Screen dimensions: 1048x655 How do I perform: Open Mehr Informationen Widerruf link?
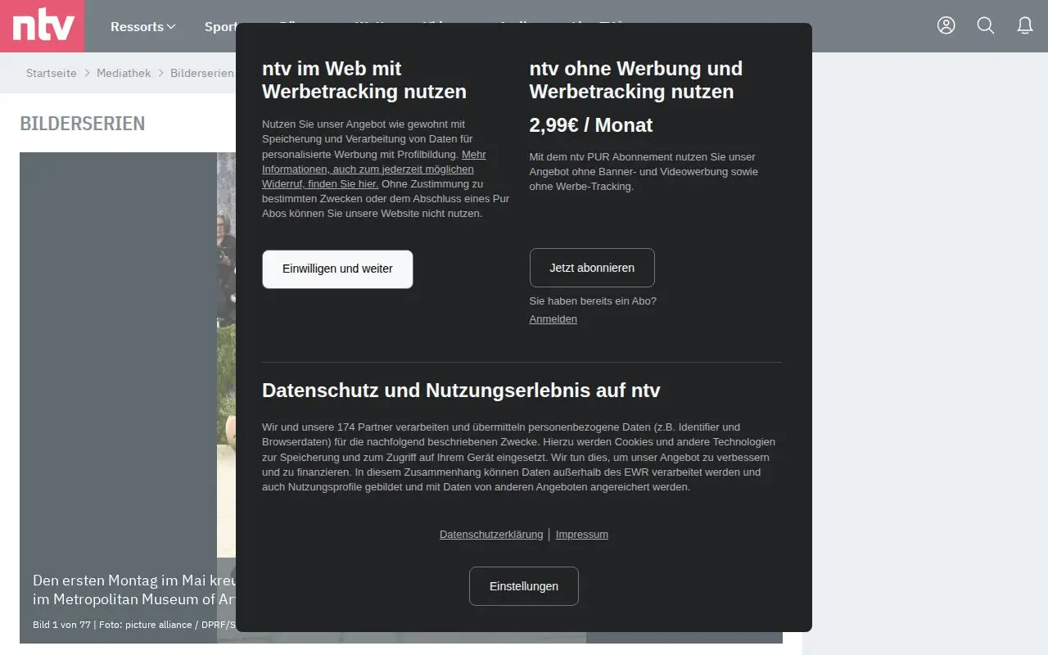coord(373,169)
